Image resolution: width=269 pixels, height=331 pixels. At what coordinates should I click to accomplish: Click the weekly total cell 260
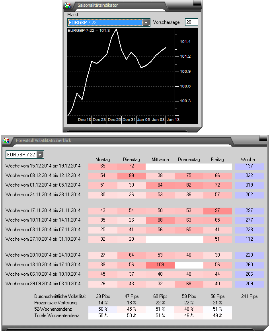tap(249, 265)
